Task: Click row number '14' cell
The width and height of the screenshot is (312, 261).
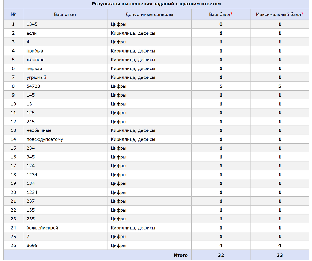Action: (x=13, y=139)
